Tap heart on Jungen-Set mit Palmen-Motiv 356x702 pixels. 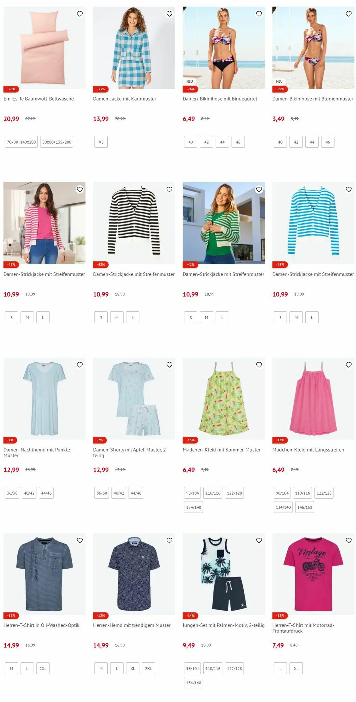259,540
